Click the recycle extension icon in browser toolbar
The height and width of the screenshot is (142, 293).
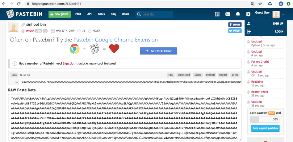270,4
